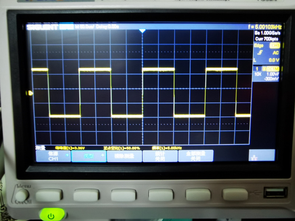Click the trigger position marker at top

point(142,31)
